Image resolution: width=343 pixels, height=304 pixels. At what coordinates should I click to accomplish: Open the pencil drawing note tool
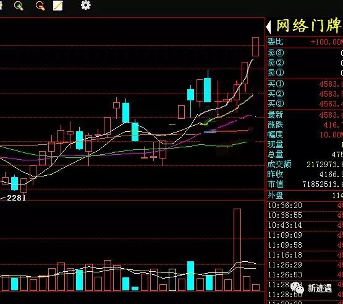point(58,6)
